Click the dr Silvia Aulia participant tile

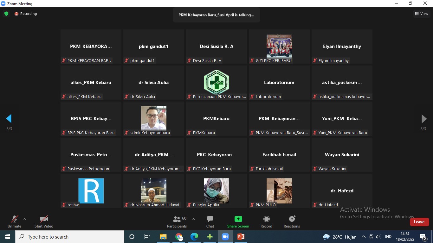[154, 83]
